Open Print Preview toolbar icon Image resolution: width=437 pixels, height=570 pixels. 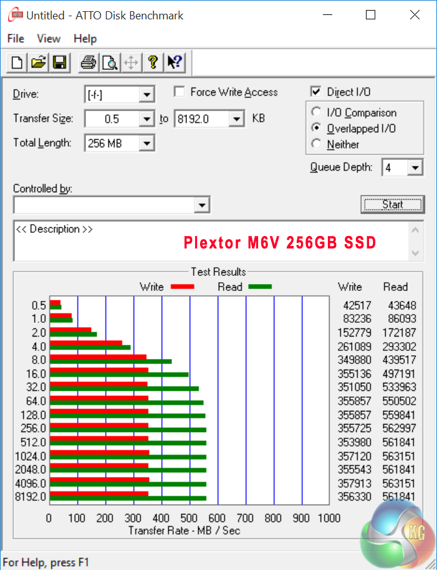pyautogui.click(x=110, y=62)
